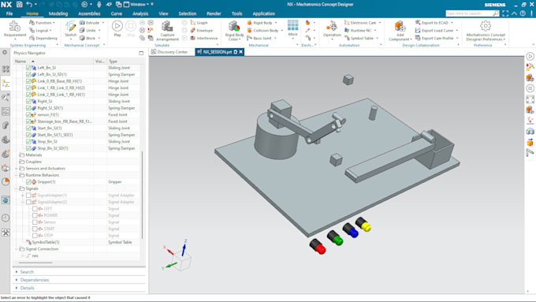Collapse the Signals folder
Image resolution: width=536 pixels, height=302 pixels.
17,188
